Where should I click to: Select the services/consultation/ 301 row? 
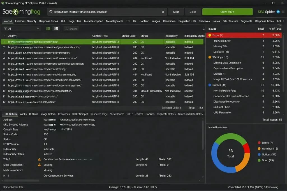point(102,91)
